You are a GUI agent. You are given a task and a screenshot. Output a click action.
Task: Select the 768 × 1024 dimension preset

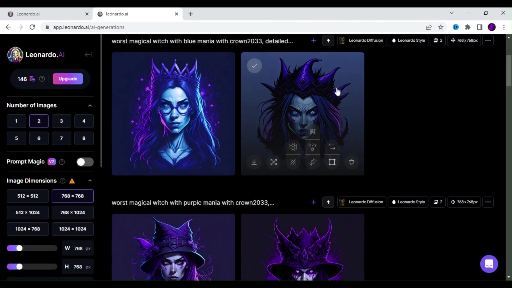coord(73,213)
